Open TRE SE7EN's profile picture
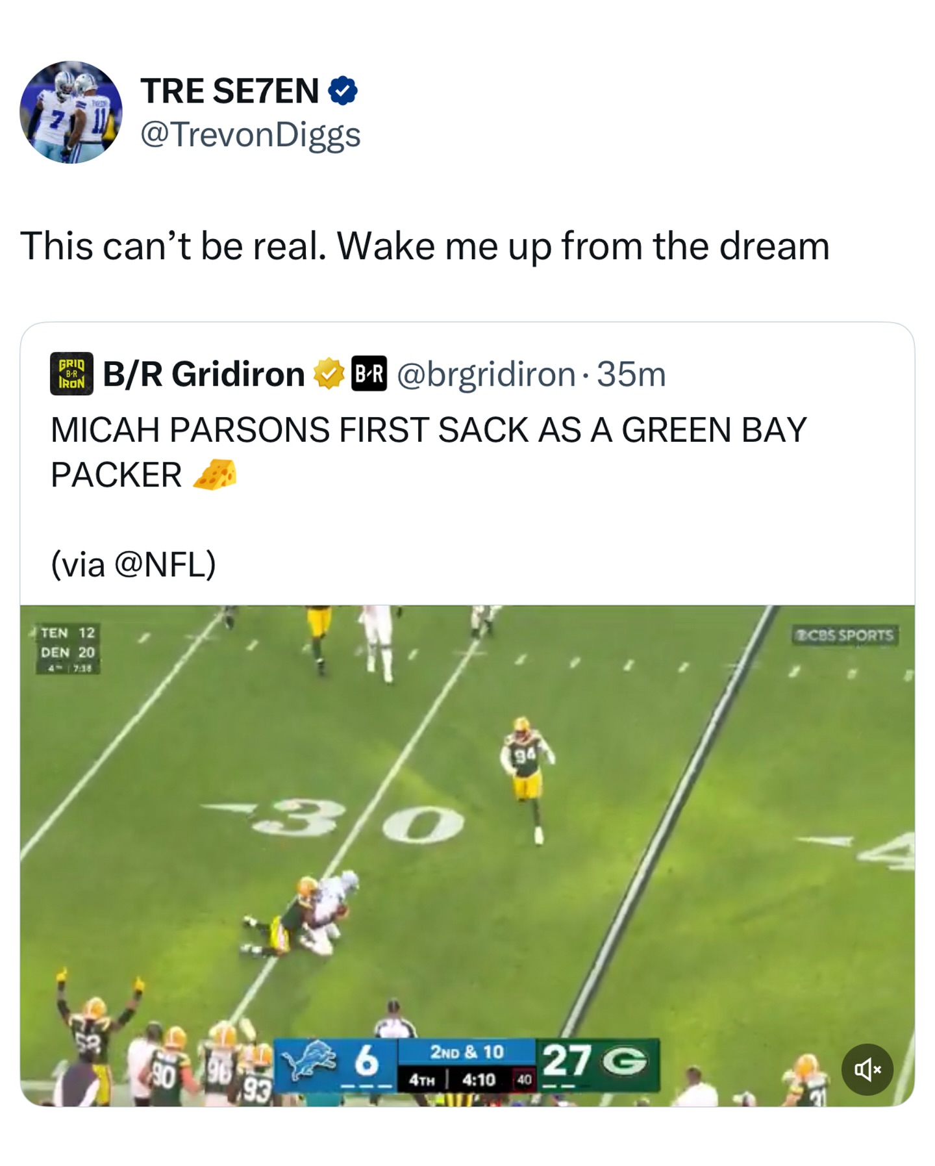This screenshot has width=935, height=1166. (x=71, y=112)
